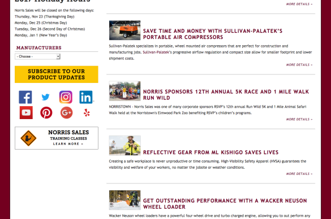331x219 pixels.
Task: Open the Pinterest icon
Action: point(46,113)
